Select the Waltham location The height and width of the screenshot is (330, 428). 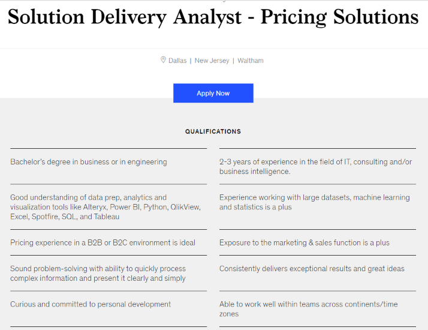tap(251, 61)
